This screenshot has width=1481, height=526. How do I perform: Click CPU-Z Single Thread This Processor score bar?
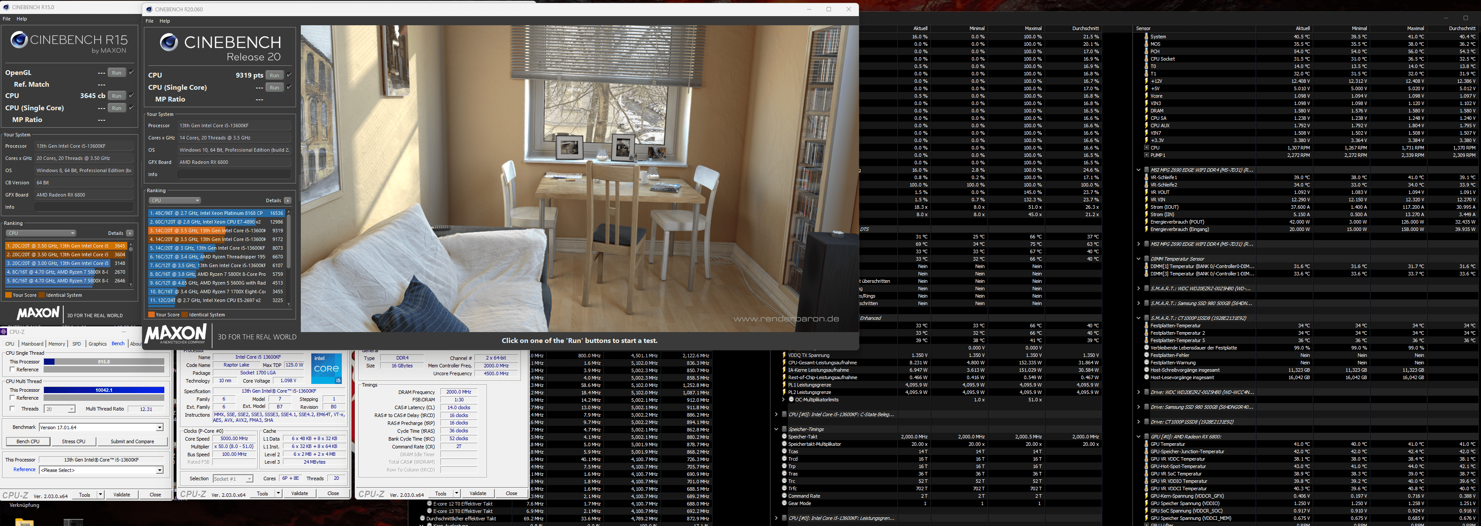[104, 362]
